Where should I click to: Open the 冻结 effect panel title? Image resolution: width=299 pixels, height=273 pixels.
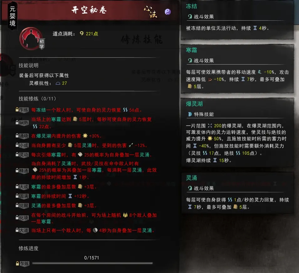click(x=191, y=6)
